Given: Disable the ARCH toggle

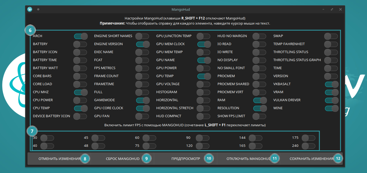Looking at the screenshot, I should point(81,36).
